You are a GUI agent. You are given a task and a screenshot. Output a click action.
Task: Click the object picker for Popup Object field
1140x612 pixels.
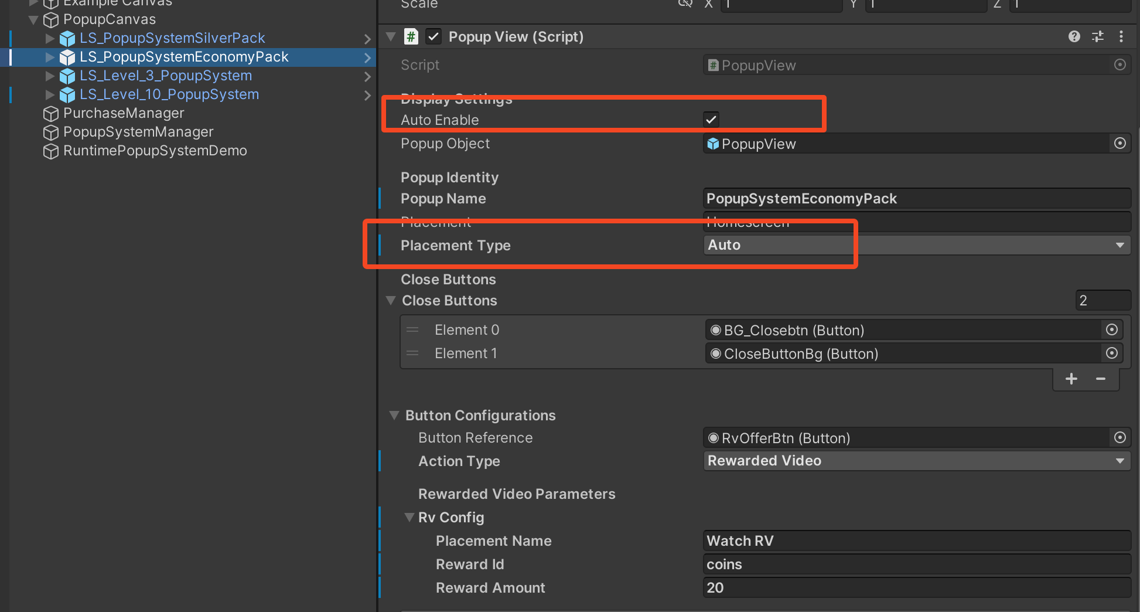1119,144
